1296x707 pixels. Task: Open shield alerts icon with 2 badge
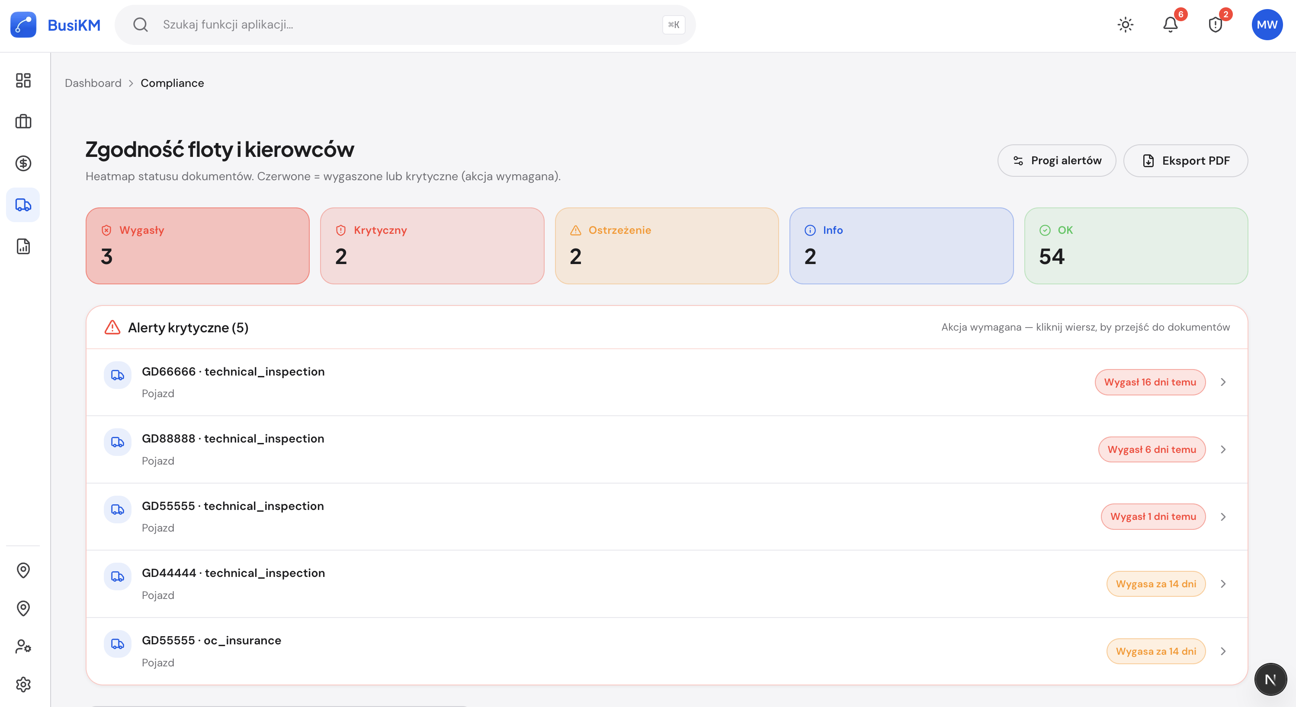pyautogui.click(x=1216, y=25)
